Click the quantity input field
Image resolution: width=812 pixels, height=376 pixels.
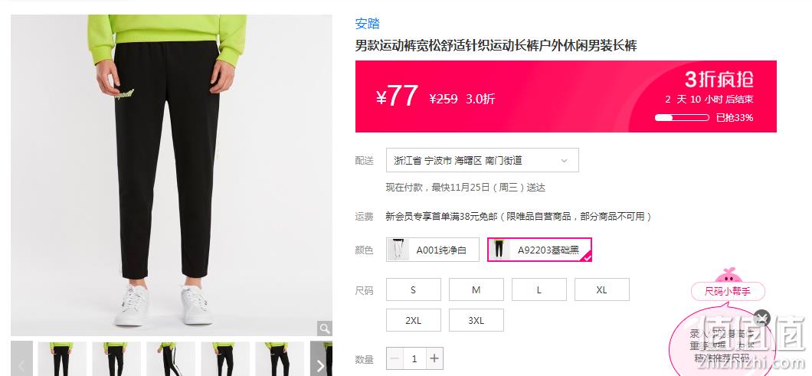coord(414,358)
